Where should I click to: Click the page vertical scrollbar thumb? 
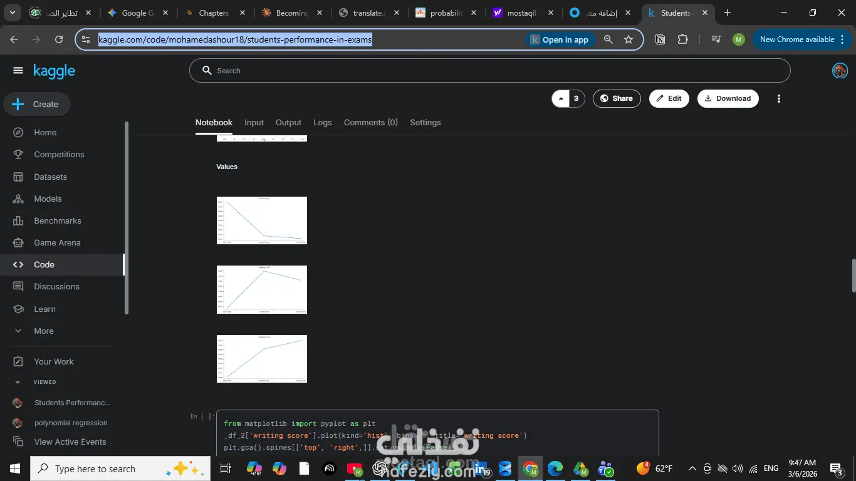[x=852, y=275]
